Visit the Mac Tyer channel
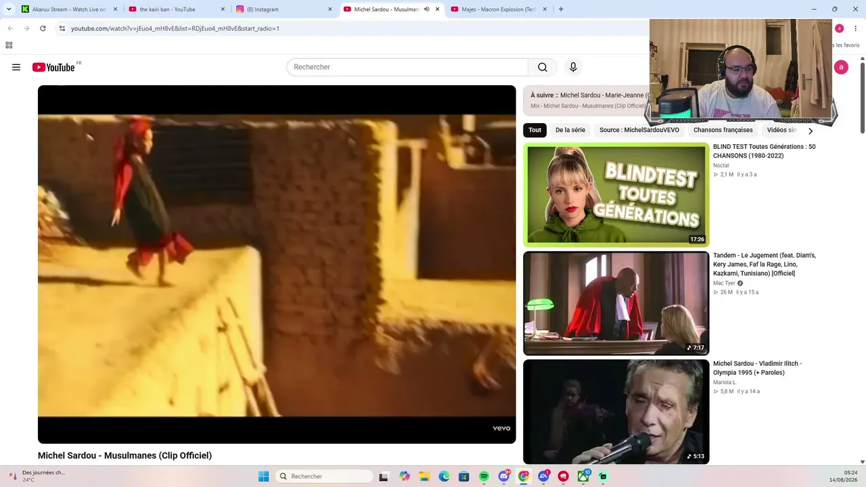The width and height of the screenshot is (866, 487). click(724, 283)
